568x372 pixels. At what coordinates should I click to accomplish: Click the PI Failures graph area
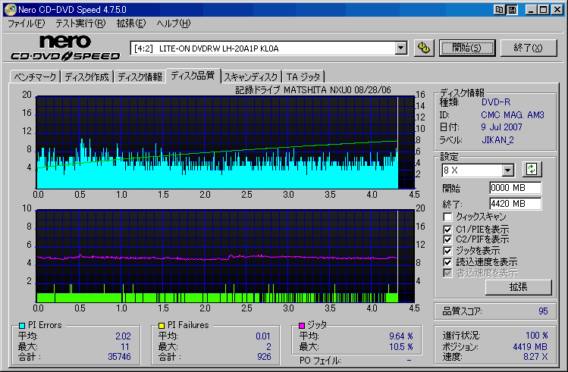coord(225,256)
